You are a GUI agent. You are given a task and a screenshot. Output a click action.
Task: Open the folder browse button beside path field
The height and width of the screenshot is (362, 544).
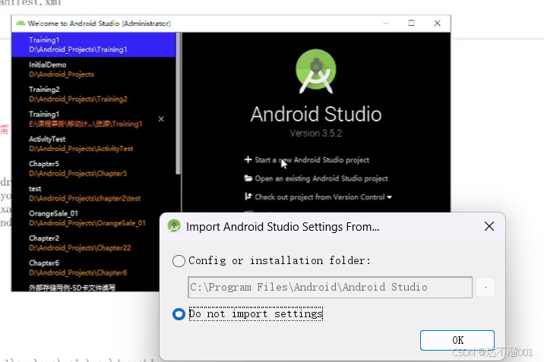click(x=485, y=287)
